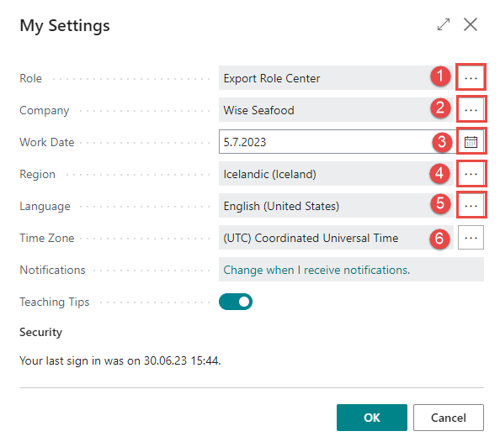Screen dimensions: 500x447
Task: Select the Export Role Center field
Action: 336,78
